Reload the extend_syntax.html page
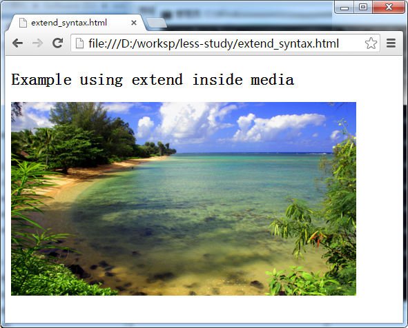 [58, 43]
